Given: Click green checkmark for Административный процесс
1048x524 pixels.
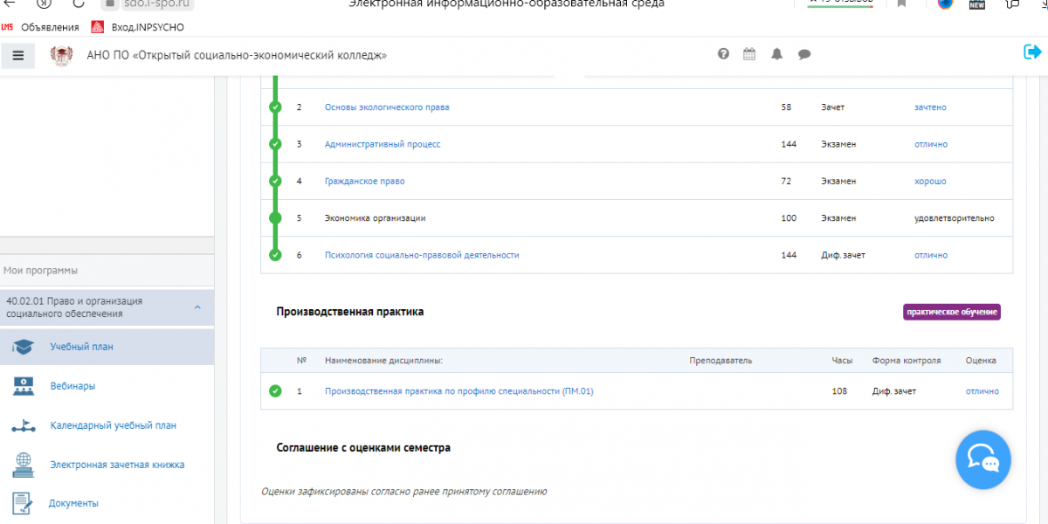Looking at the screenshot, I should (276, 144).
